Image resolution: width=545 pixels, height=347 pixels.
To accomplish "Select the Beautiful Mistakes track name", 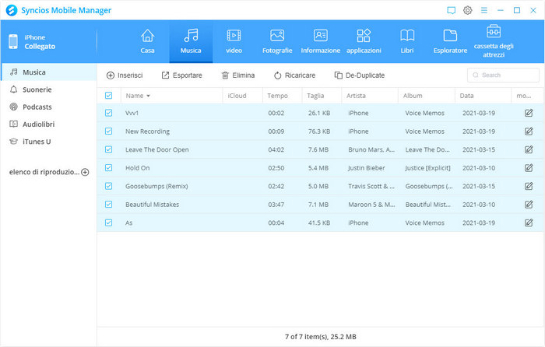I will pos(153,205).
